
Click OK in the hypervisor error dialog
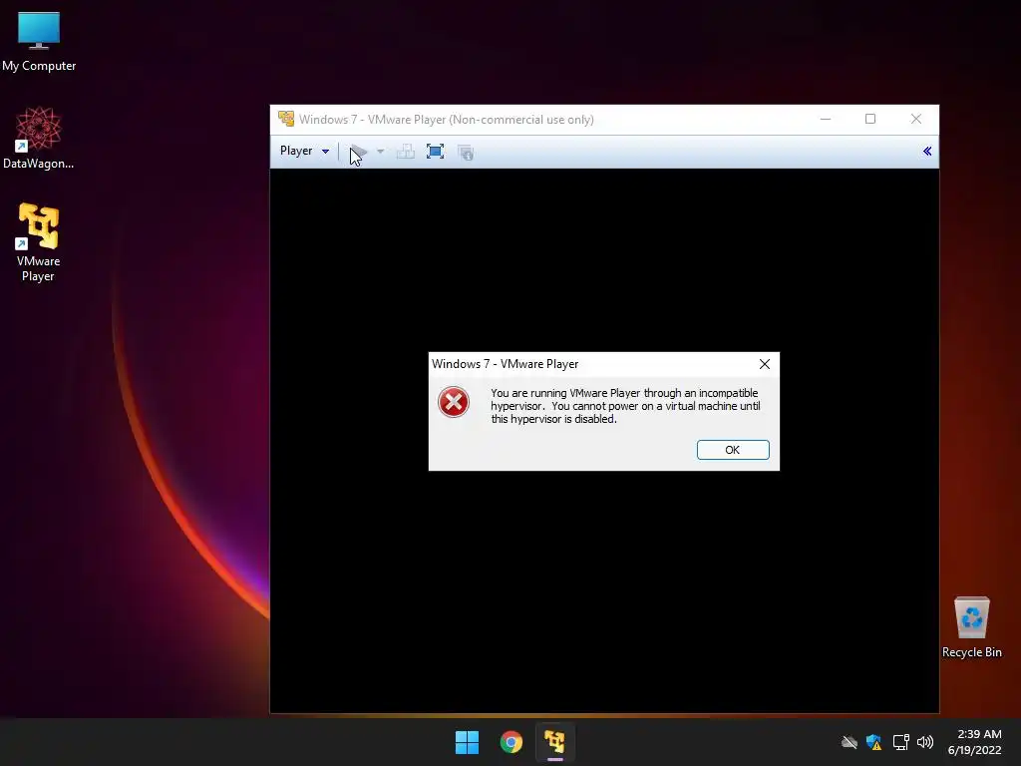(733, 450)
